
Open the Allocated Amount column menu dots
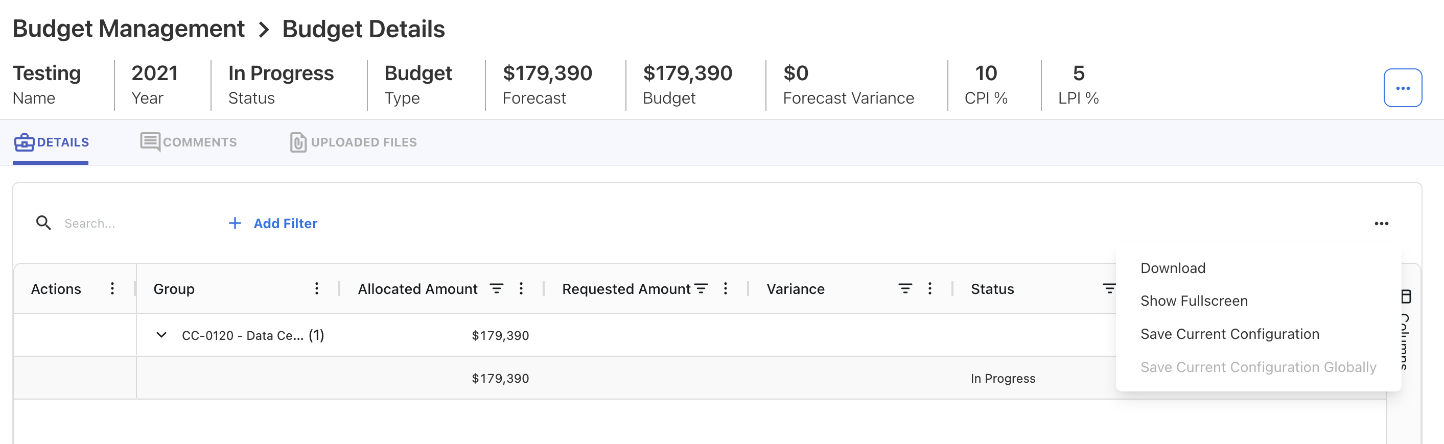521,288
